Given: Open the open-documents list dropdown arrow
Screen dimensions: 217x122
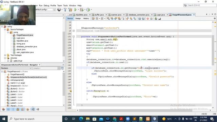Looking at the screenshot, I should [x=212, y=14].
